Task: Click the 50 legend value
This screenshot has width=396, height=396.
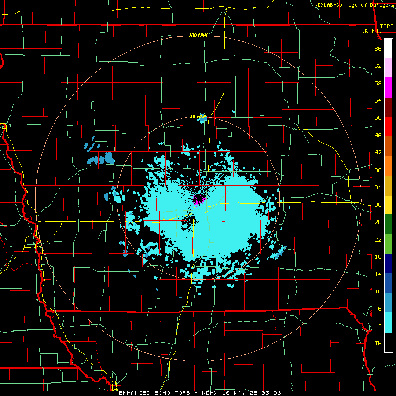Action: 378,118
